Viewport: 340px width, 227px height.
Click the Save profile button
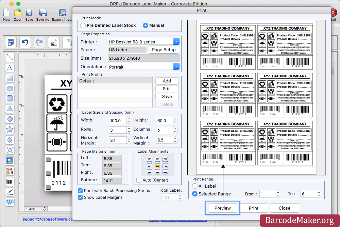(167, 96)
